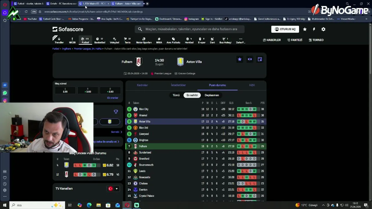Reload the page with browser refresh button
The image size is (372, 209).
point(26,12)
